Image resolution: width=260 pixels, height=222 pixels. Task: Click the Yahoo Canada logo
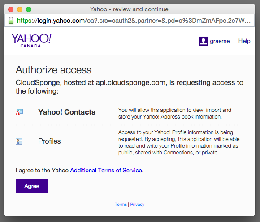tap(31, 41)
